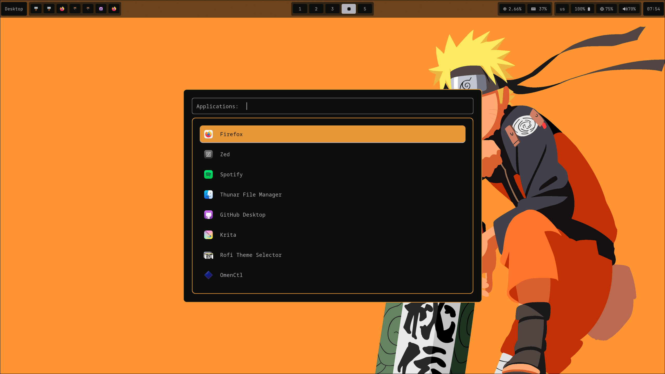Click the volume 70% speaker indicator
Viewport: 665px width, 374px height.
click(629, 9)
